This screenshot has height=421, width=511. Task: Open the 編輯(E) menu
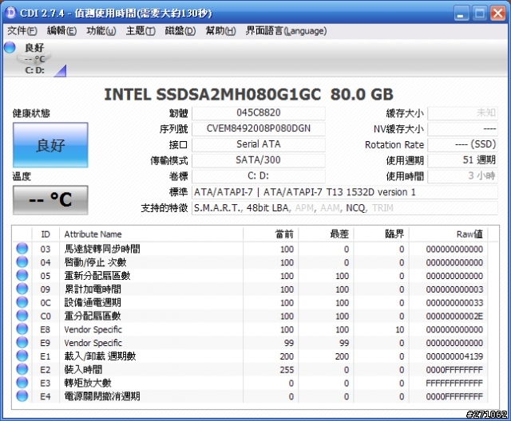[61, 31]
